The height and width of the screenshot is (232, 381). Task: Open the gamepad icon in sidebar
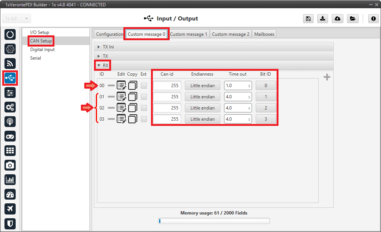[10, 136]
